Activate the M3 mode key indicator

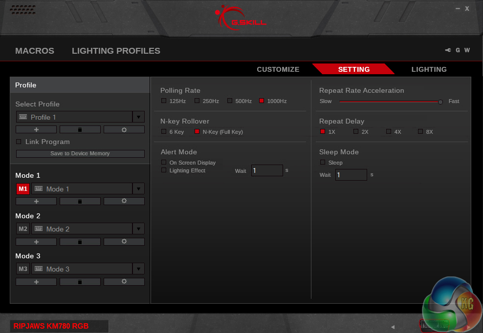coord(23,269)
